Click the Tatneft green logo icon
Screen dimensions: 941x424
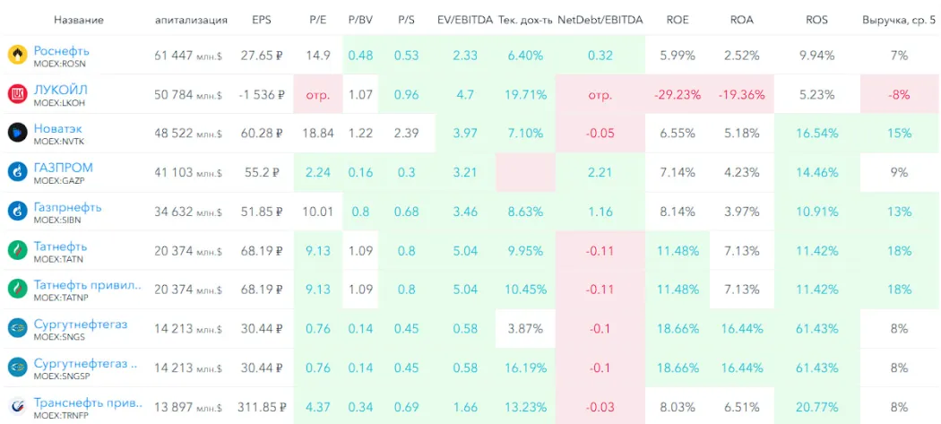pyautogui.click(x=17, y=250)
